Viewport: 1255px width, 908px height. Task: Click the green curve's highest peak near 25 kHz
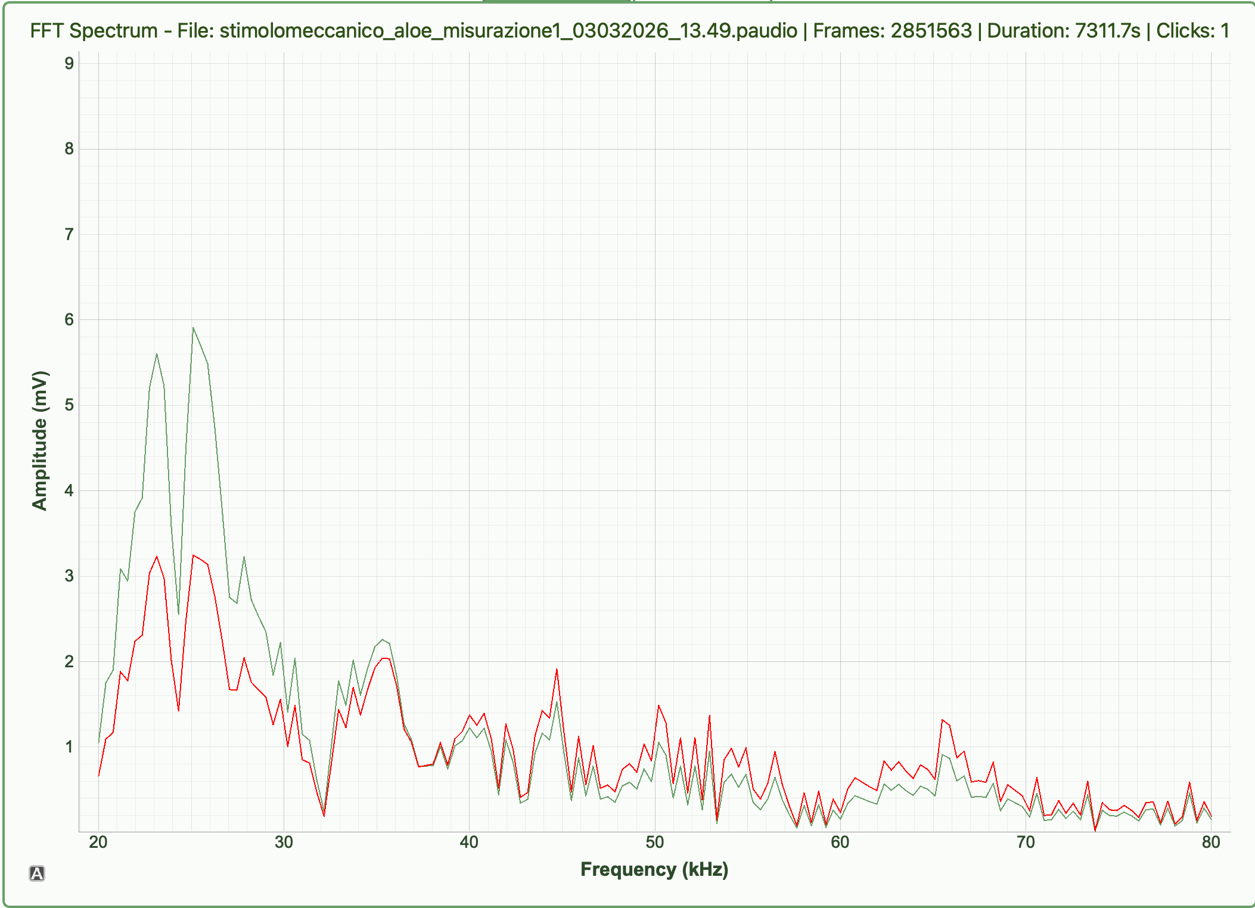click(193, 328)
